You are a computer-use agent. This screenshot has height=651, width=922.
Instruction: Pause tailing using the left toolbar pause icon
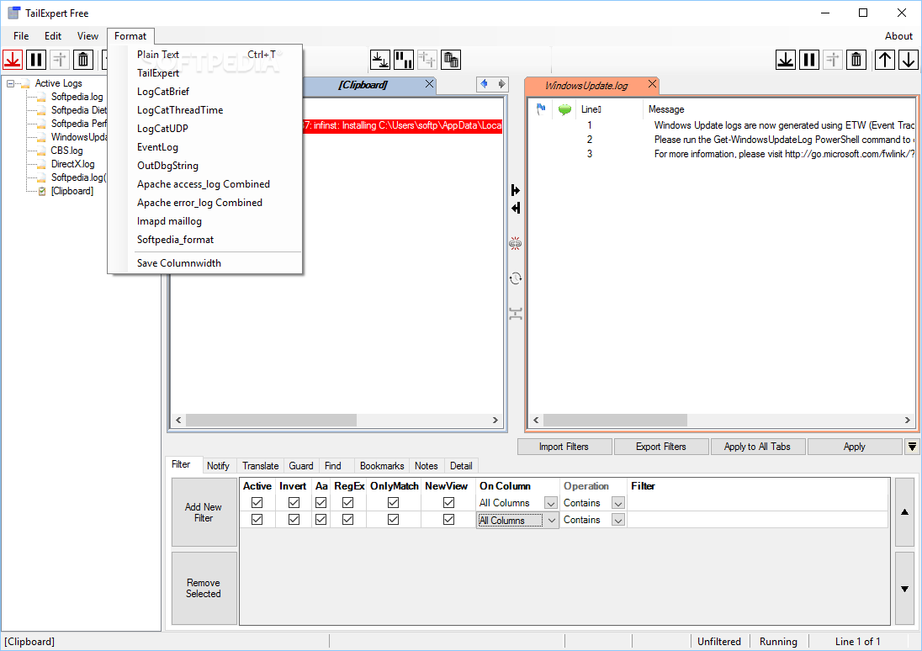coord(36,60)
